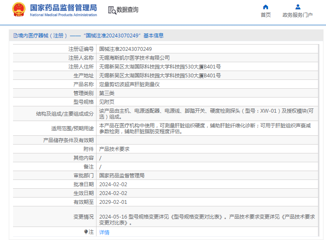Click the 管理类别 row label

83,93
